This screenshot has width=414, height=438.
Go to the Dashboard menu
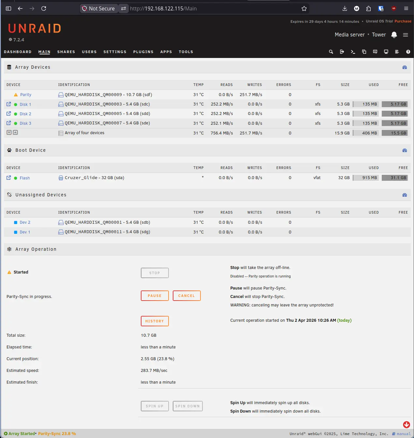[18, 52]
